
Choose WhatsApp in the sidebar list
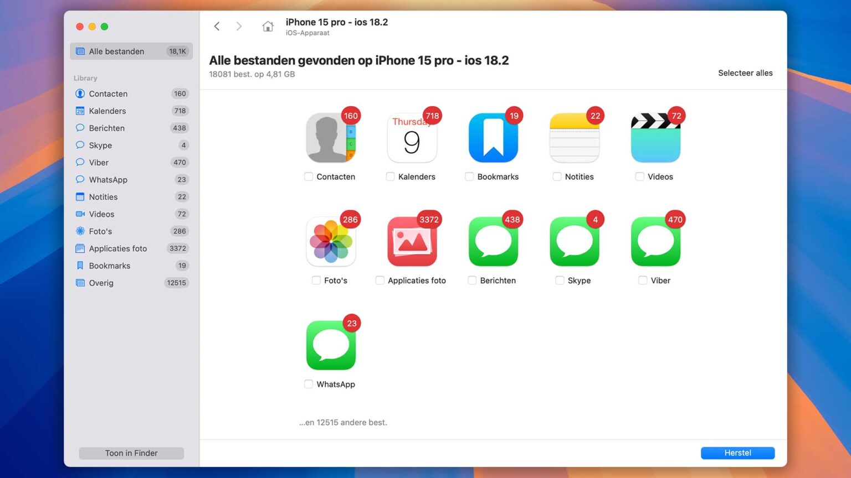108,180
